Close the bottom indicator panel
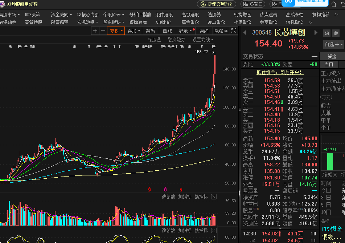 [x=214, y=230]
